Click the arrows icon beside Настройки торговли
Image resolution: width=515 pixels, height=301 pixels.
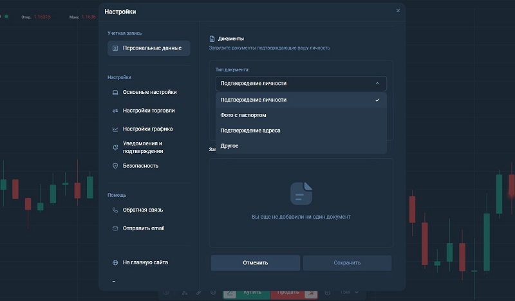[115, 111]
